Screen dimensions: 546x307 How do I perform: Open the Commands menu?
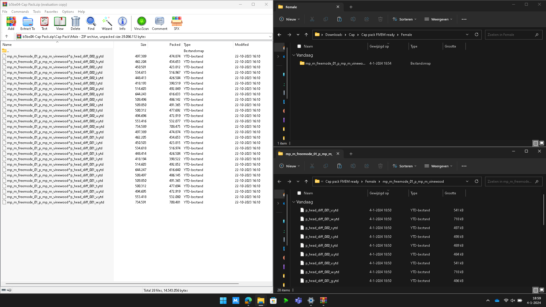coord(20,12)
